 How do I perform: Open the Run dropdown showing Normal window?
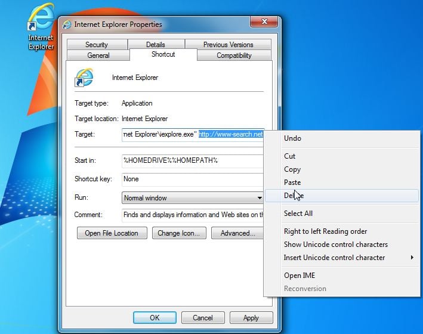click(x=193, y=198)
